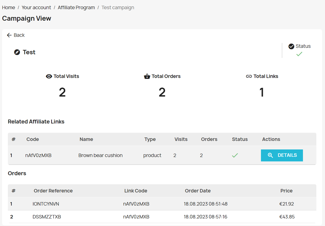325x226 pixels.
Task: Toggle the green status check for Brown bear cushion
Action: click(x=235, y=155)
